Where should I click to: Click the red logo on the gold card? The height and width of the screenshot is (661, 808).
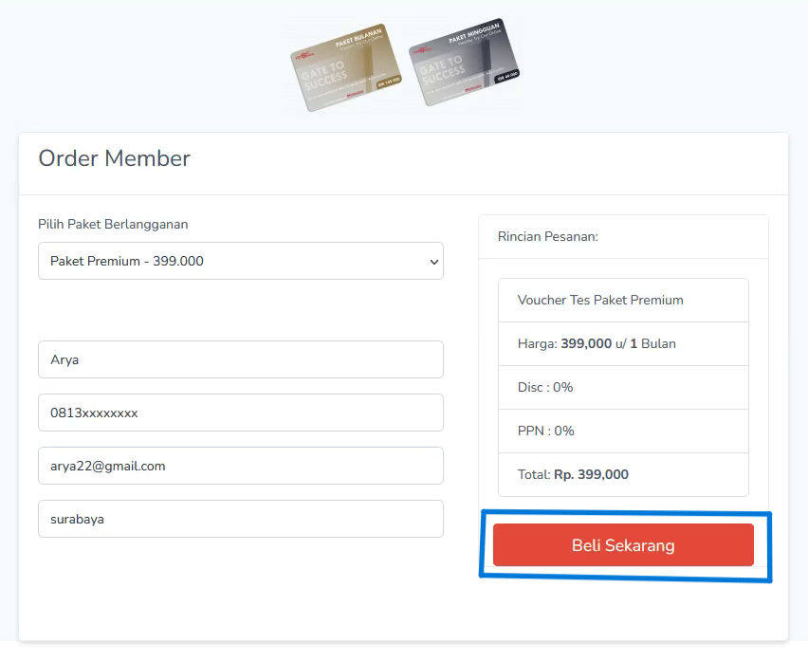[304, 57]
